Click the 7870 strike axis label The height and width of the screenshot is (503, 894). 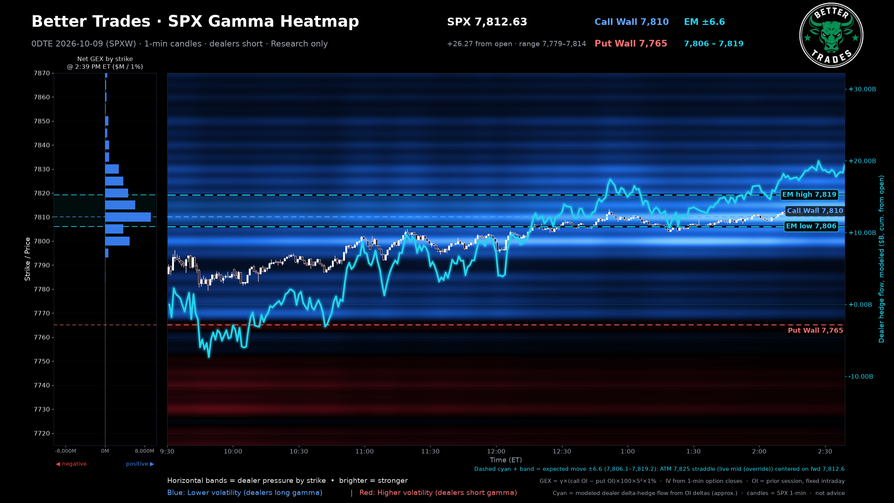(42, 73)
